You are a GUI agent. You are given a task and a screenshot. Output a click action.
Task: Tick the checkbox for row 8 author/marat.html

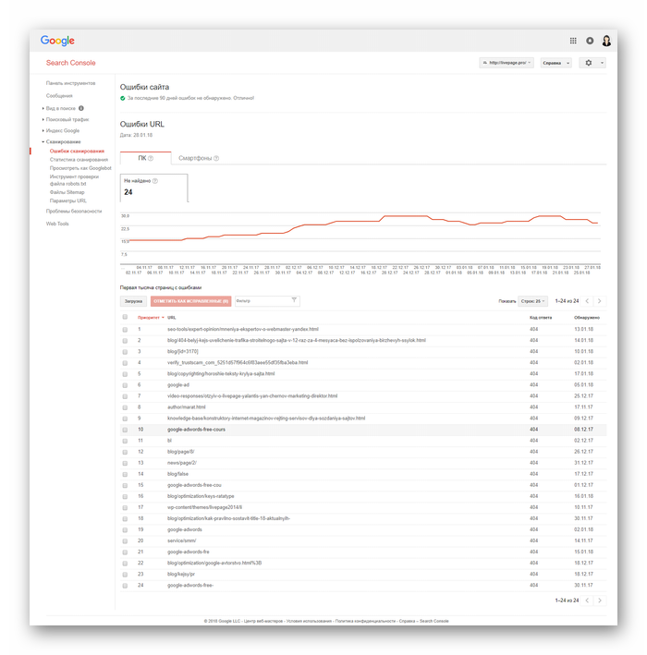click(x=125, y=407)
